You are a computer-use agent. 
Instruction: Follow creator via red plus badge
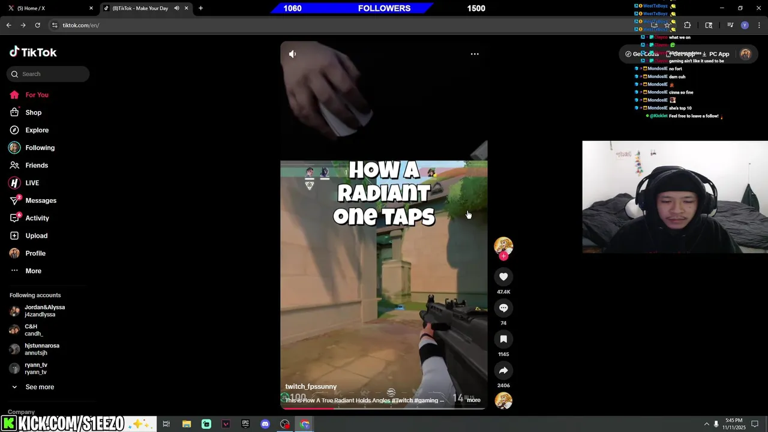(x=503, y=256)
